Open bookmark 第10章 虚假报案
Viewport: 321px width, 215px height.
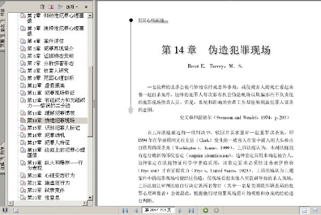tap(46, 85)
